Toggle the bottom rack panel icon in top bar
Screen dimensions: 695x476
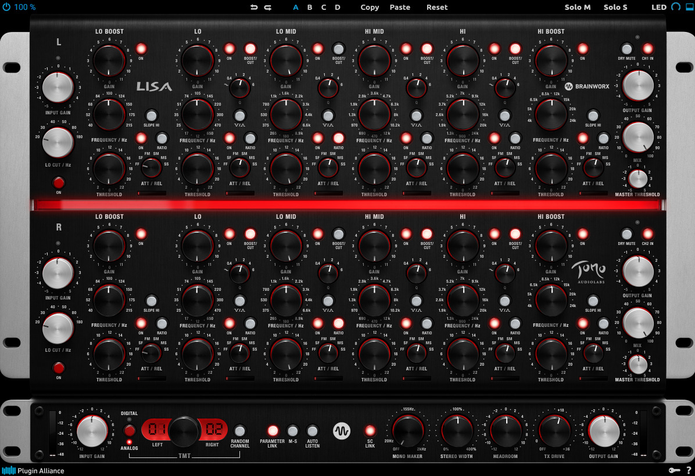(x=690, y=7)
